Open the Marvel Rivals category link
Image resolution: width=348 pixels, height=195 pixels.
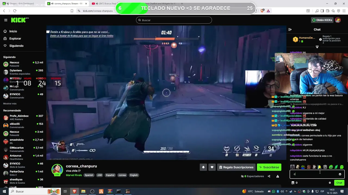pyautogui.click(x=74, y=175)
